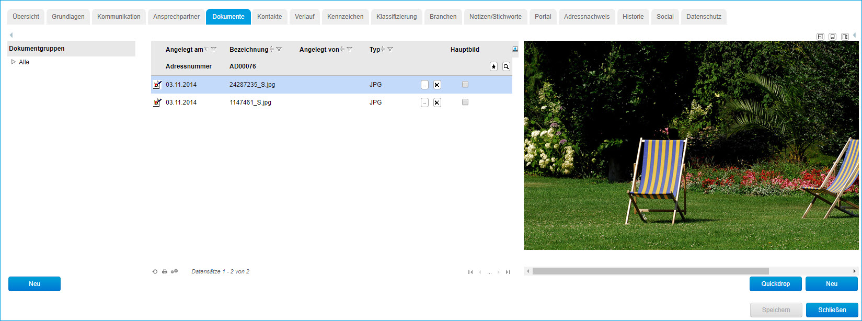The height and width of the screenshot is (321, 862).
Task: Click the deck chair preview image
Action: [691, 145]
